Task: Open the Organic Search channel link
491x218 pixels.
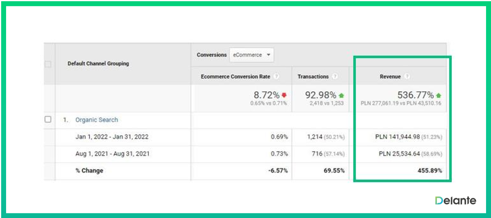Action: coord(97,120)
